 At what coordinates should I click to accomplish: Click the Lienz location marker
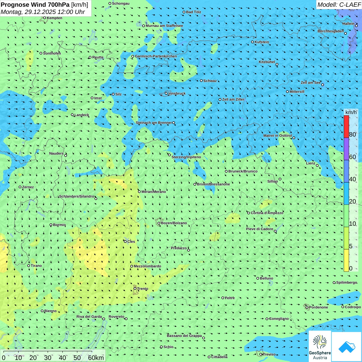coord(317,165)
